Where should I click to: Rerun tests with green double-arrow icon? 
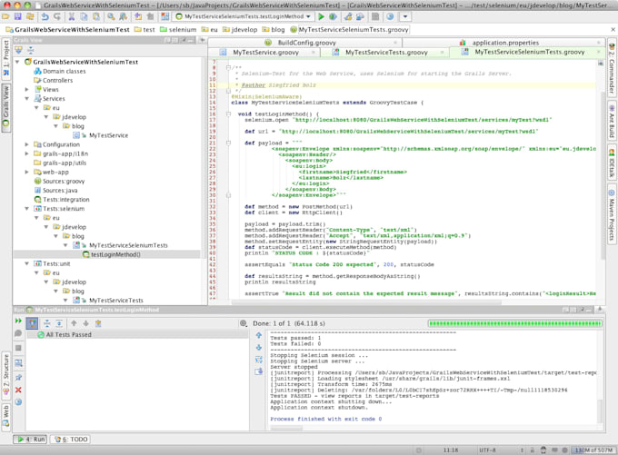click(18, 321)
